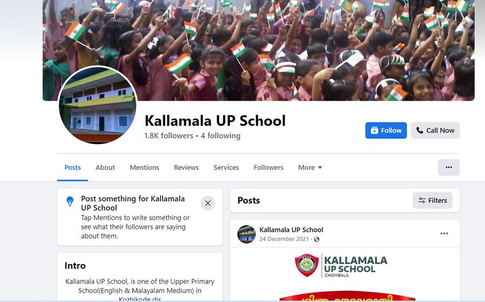Open the 24 December 2021 post date link
The height and width of the screenshot is (302, 485).
point(284,239)
